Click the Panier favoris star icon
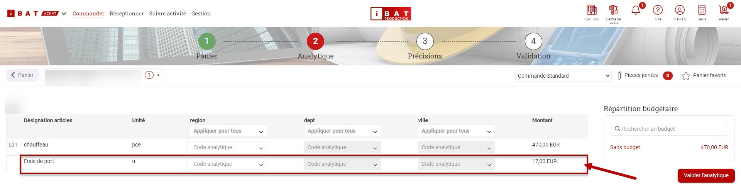Viewport: 741px width, 193px height. [x=686, y=76]
